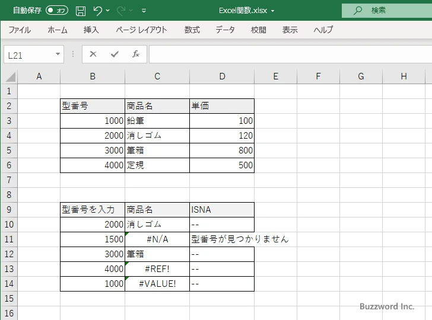This screenshot has height=320, width=432.
Task: Open the ファイル tab
Action: coord(20,30)
